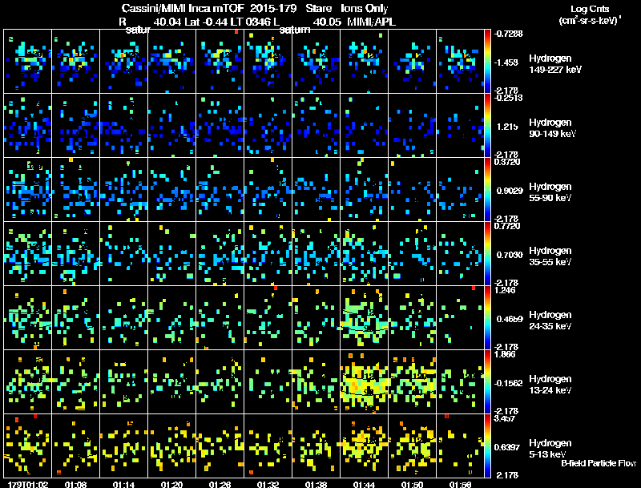Click the 35-55 keV color scale bar
Viewport: 641px width, 488px height.
click(x=487, y=254)
